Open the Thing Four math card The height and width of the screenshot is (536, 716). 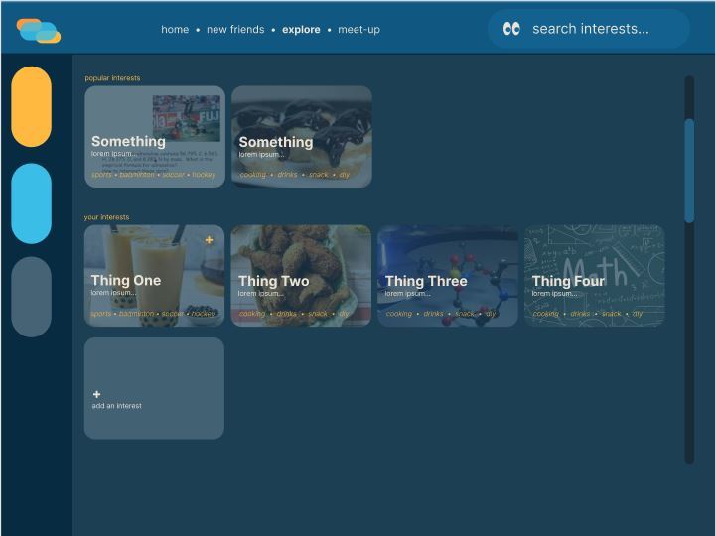point(594,275)
